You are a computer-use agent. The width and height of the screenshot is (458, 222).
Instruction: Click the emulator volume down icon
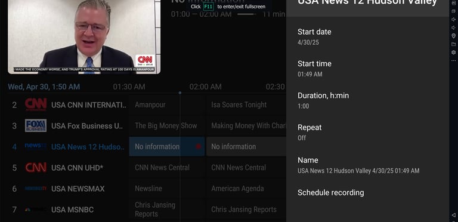pyautogui.click(x=453, y=27)
